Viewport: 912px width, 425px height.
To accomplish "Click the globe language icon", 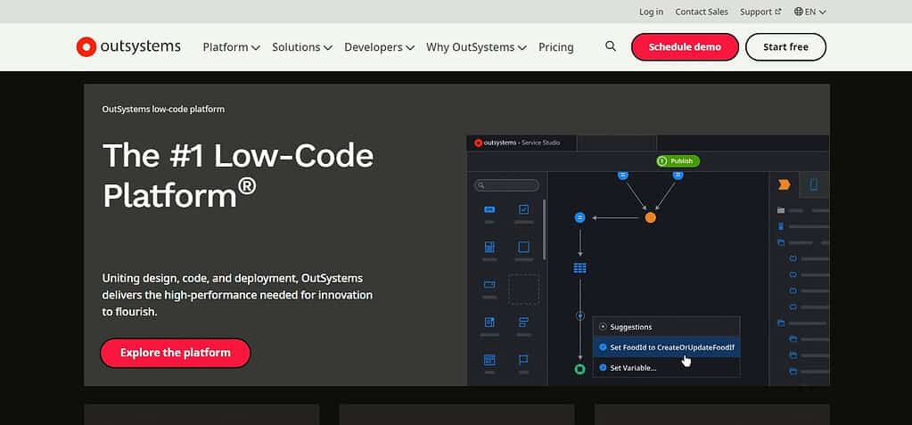I will point(799,12).
